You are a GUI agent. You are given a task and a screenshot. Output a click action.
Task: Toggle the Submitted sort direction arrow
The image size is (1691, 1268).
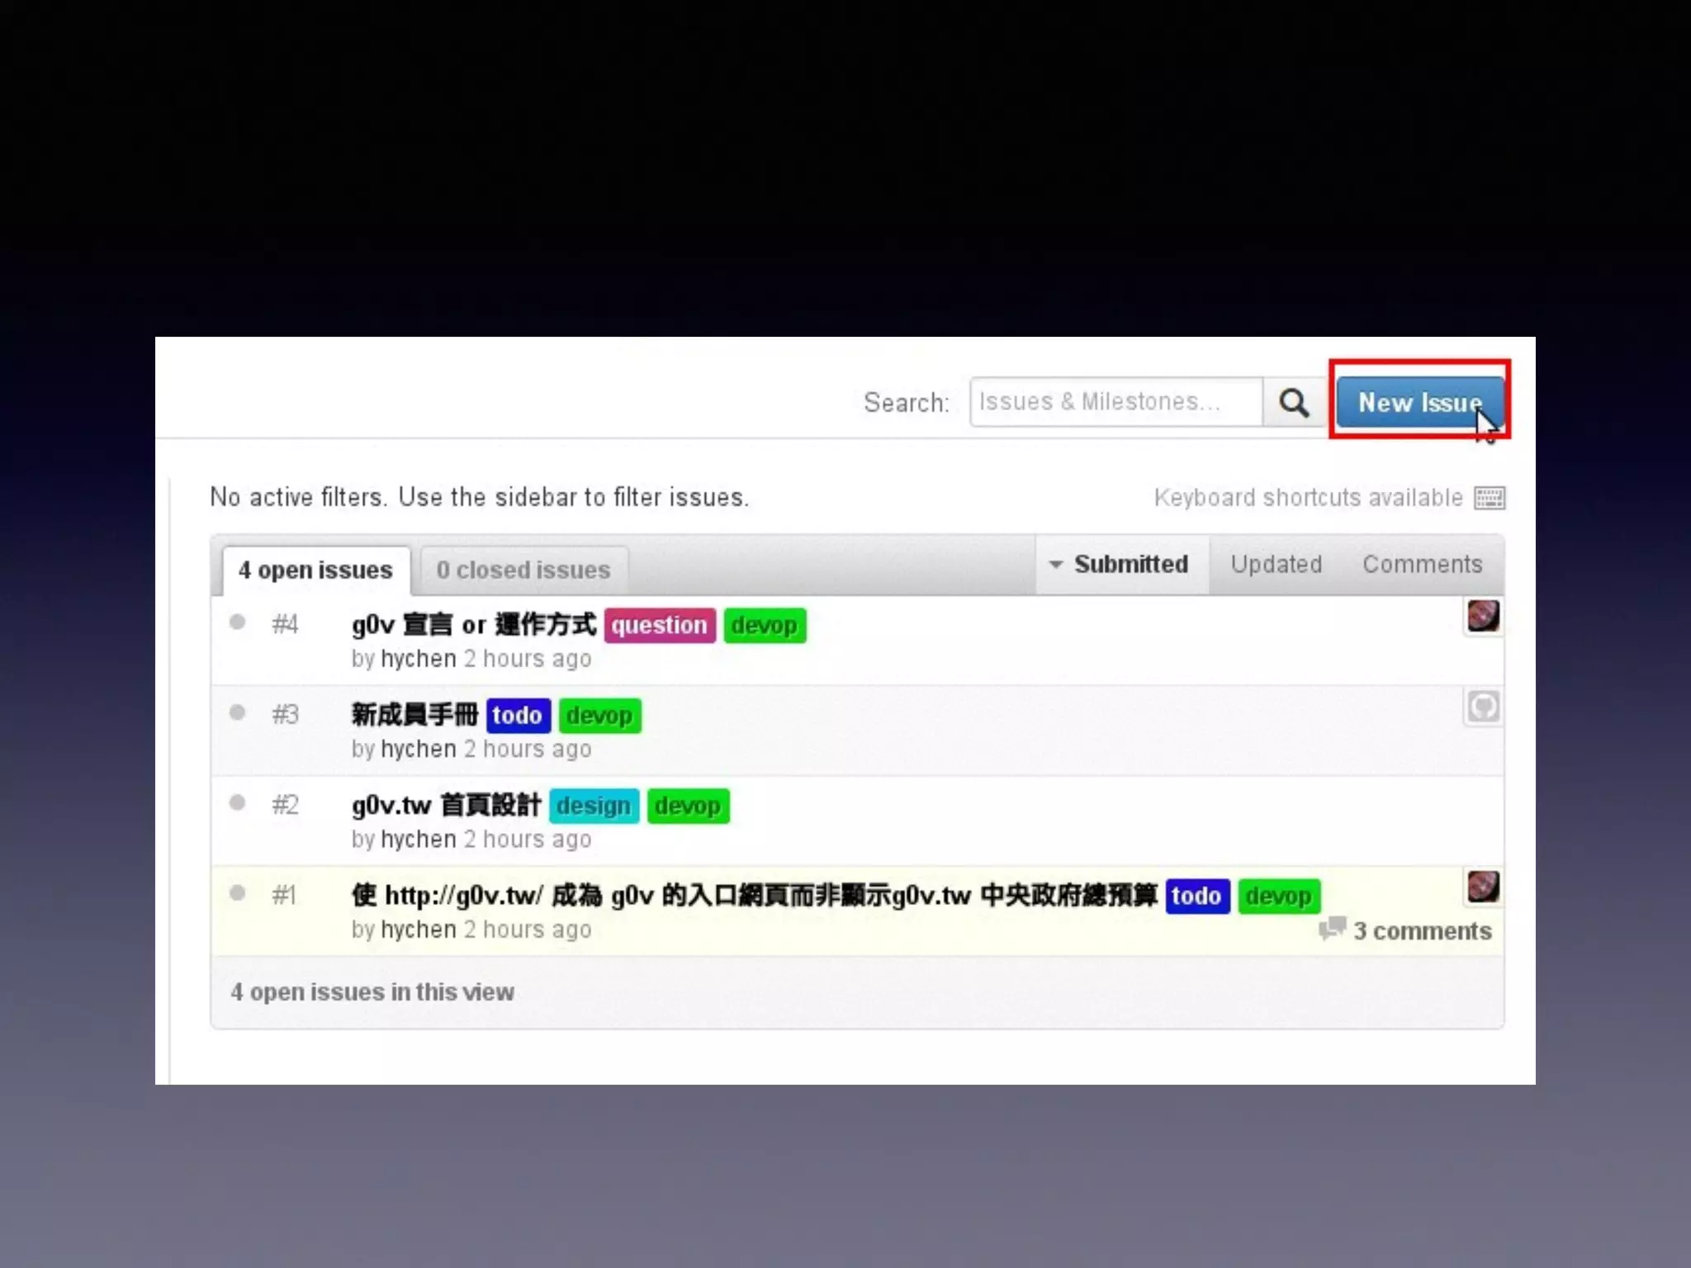point(1055,565)
